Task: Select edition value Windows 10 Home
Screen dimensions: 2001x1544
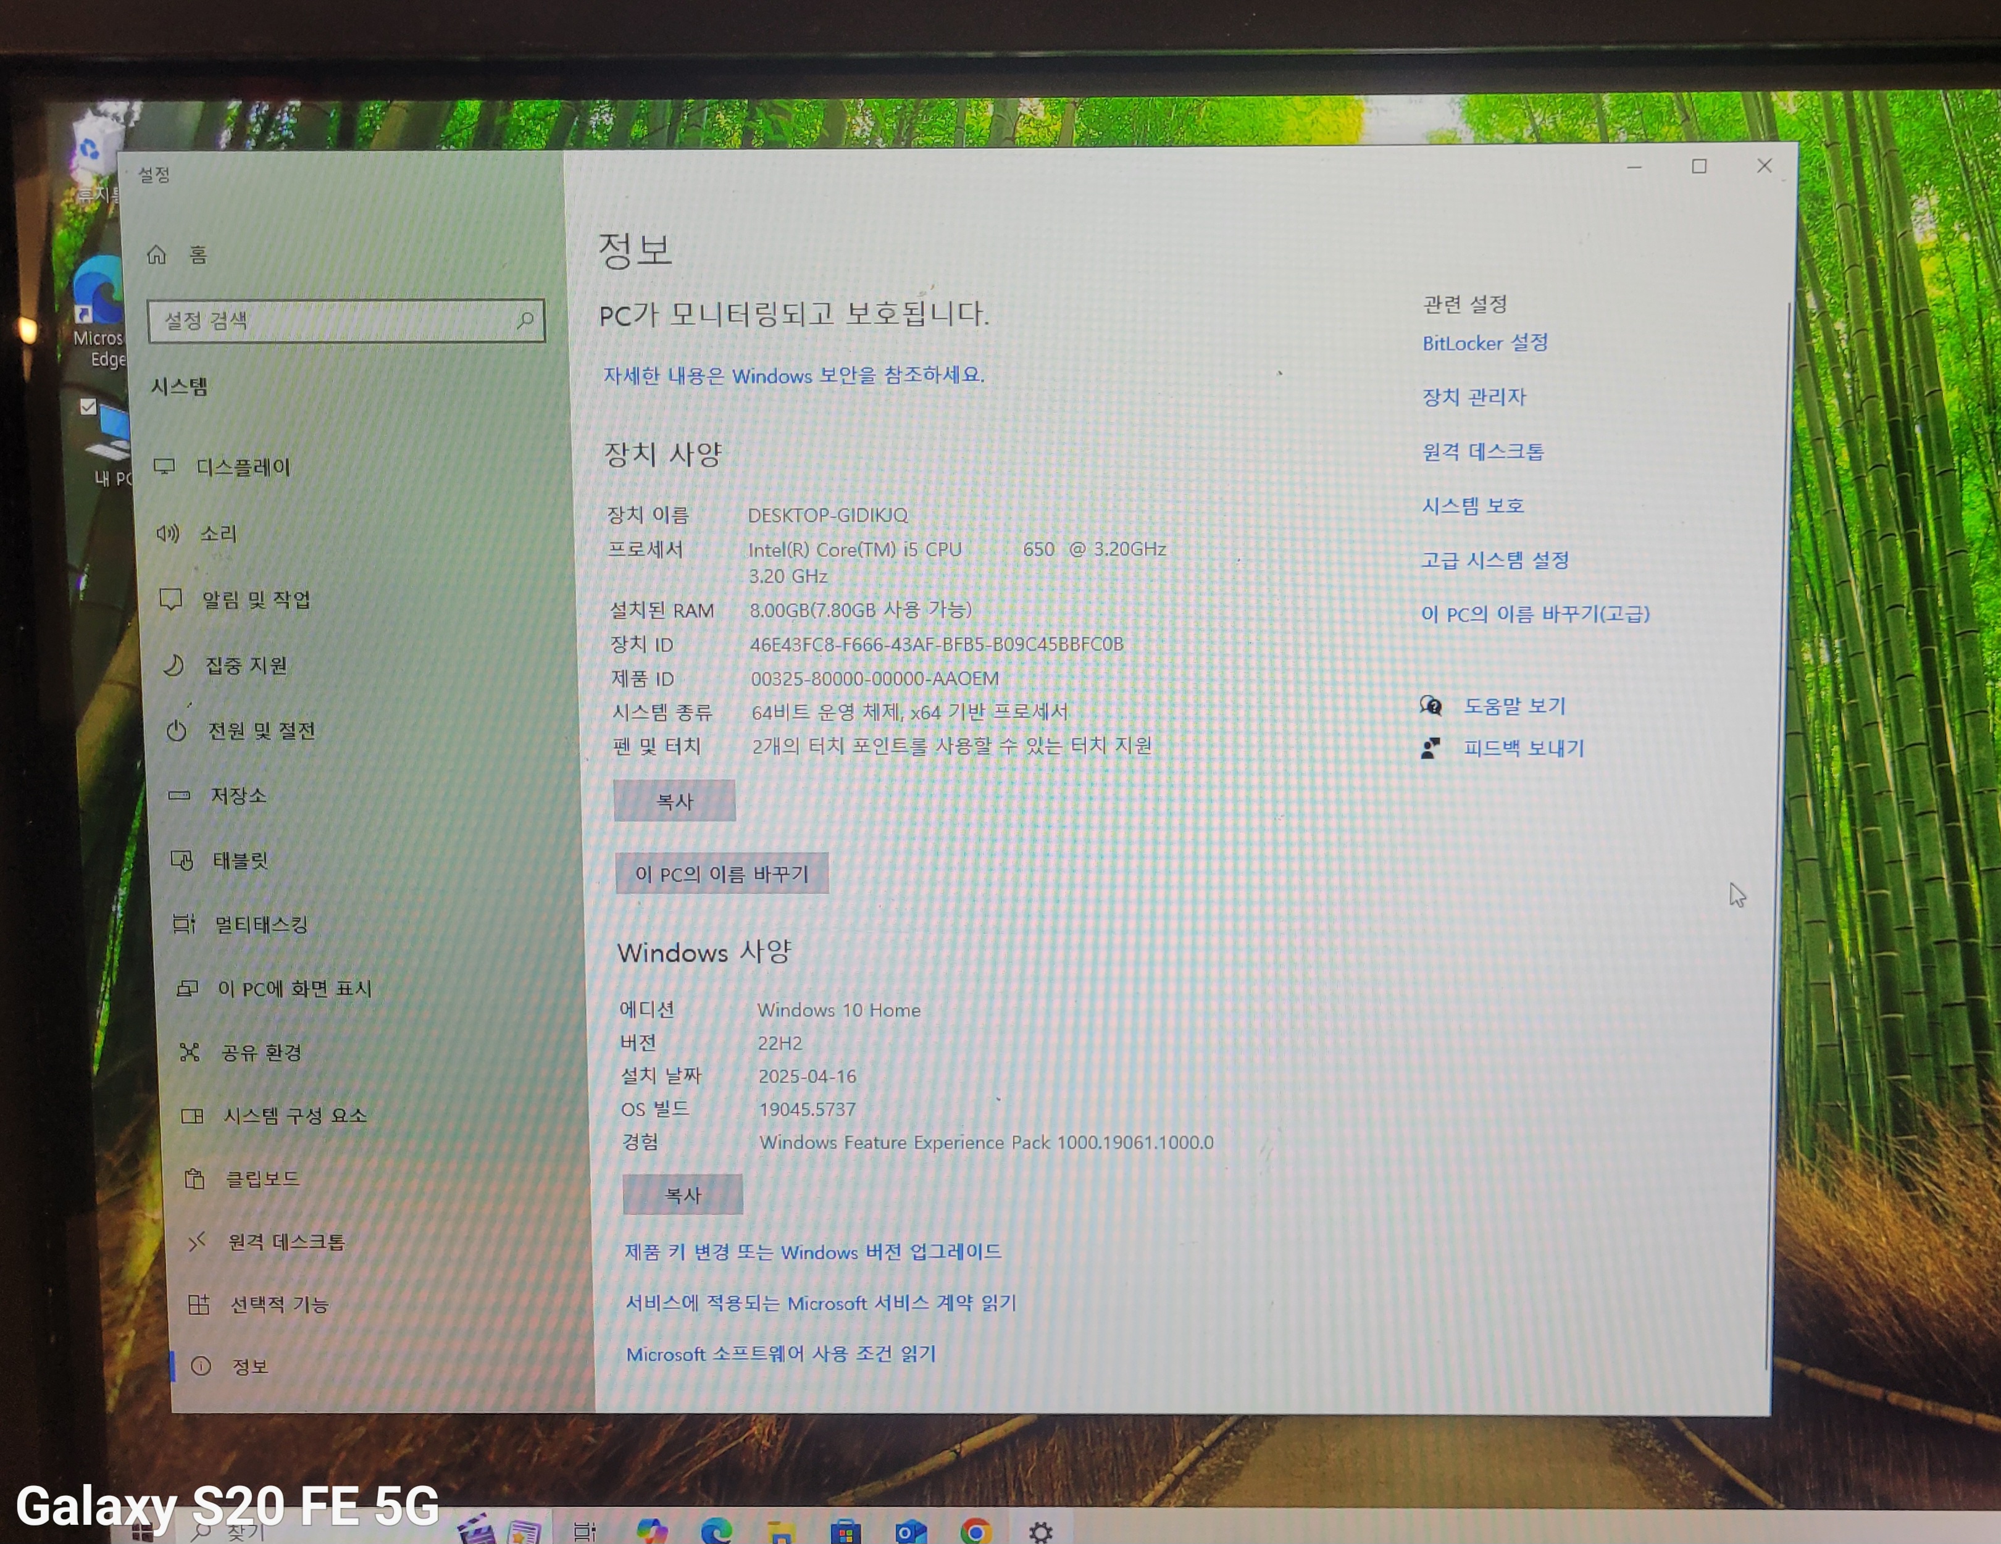Action: pyautogui.click(x=839, y=1010)
